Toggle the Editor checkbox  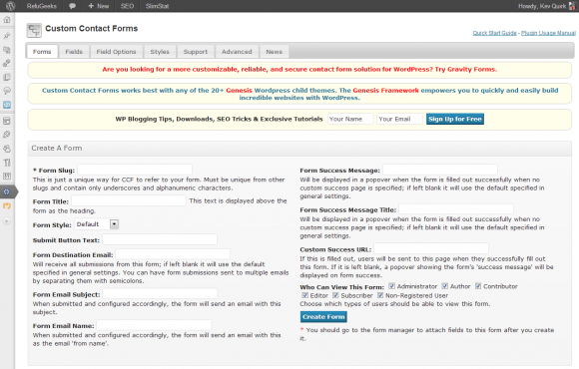click(305, 295)
